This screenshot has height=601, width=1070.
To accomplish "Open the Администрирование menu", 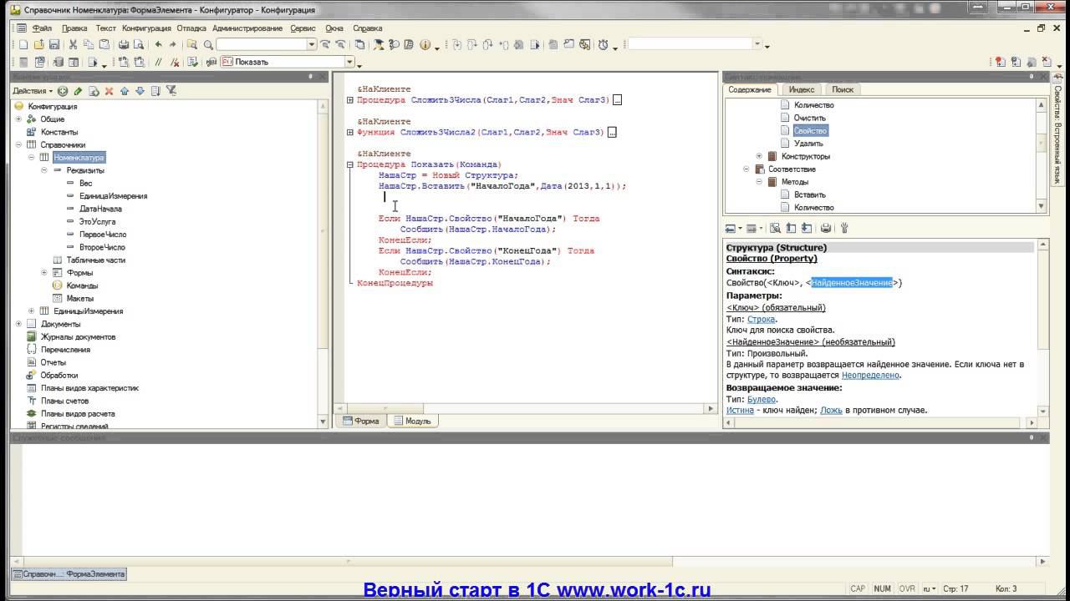I will tap(247, 28).
